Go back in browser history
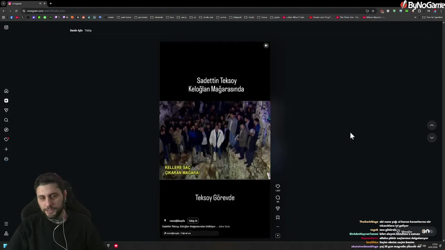 [x=4, y=11]
